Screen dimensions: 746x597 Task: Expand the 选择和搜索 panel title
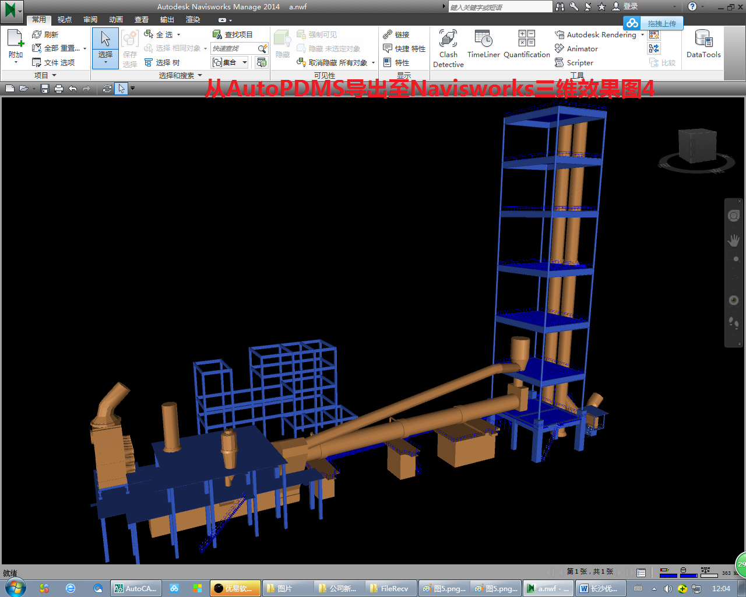[180, 75]
